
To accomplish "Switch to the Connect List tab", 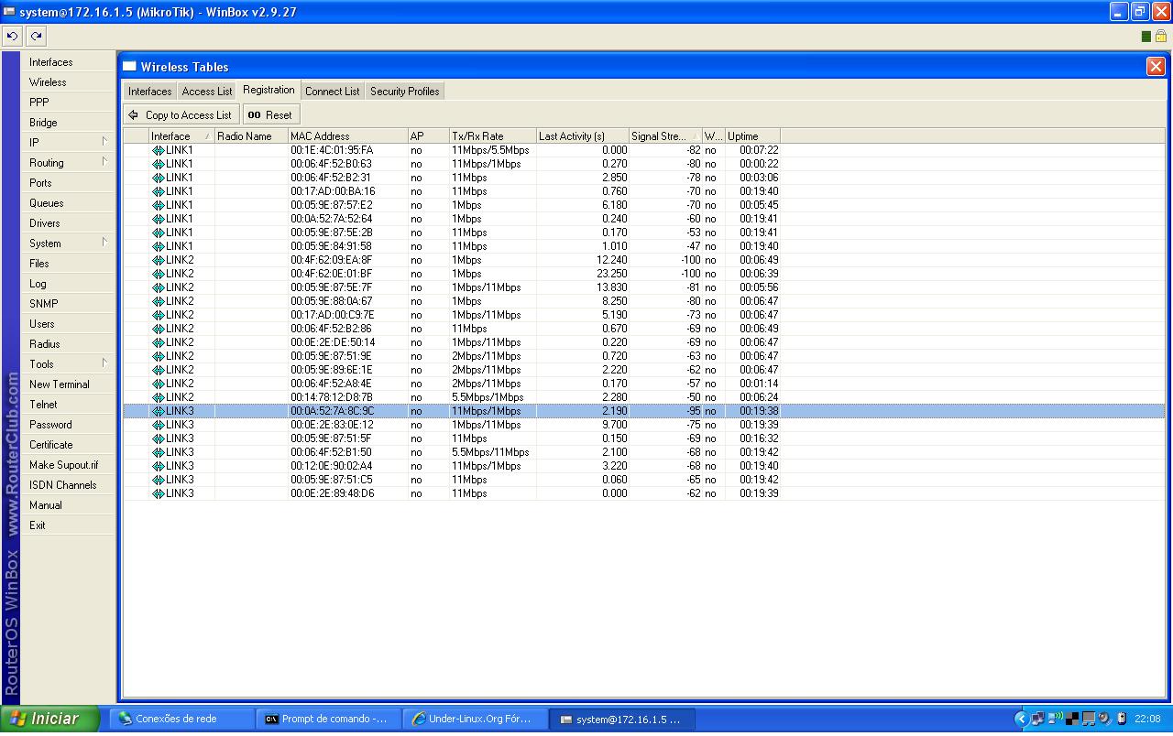I will coord(333,92).
